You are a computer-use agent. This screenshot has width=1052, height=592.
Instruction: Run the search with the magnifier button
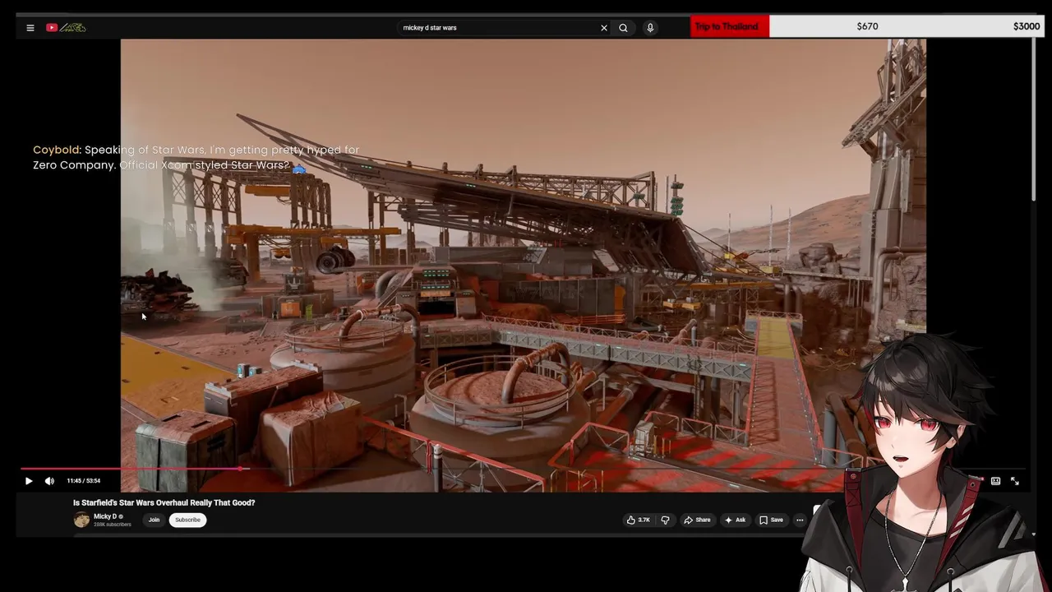pos(623,28)
